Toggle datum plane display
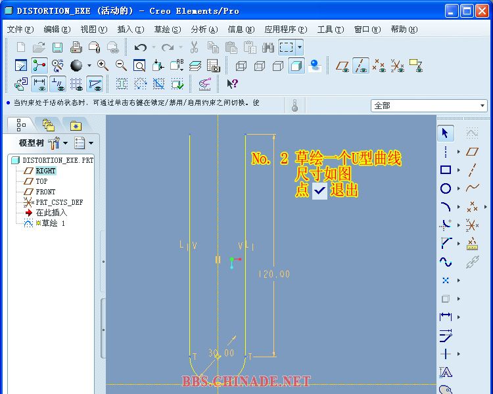 click(x=342, y=65)
